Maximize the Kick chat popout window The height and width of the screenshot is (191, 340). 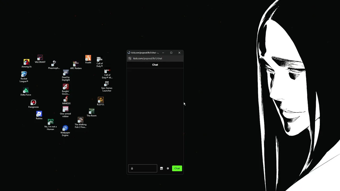pyautogui.click(x=171, y=53)
